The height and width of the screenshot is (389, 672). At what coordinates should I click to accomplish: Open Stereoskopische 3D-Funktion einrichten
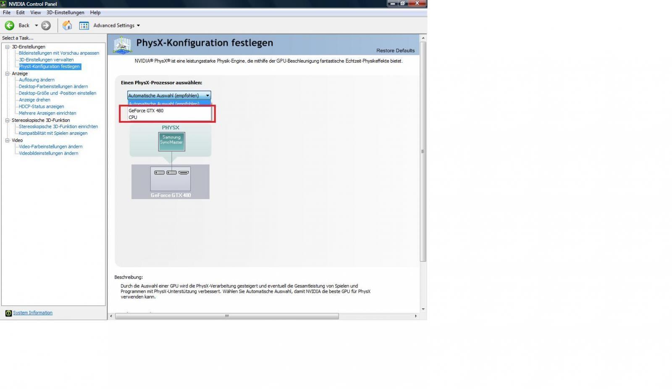tap(58, 126)
